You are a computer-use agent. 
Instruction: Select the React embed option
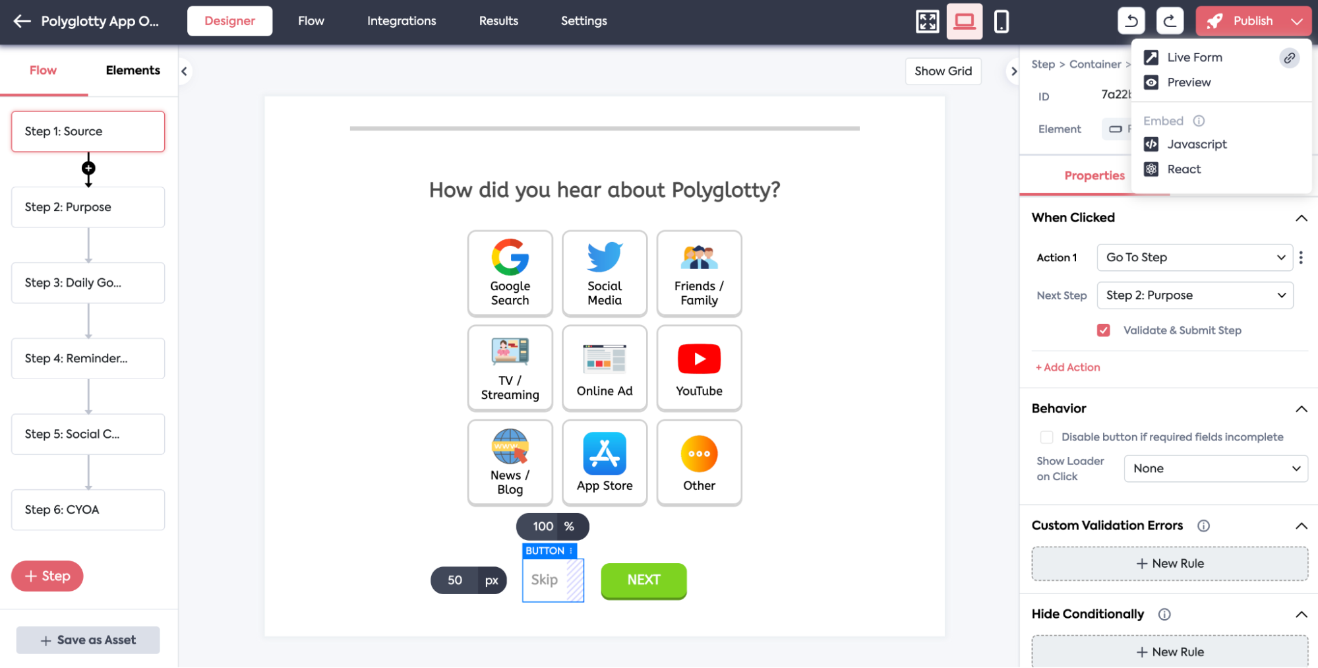(1184, 169)
